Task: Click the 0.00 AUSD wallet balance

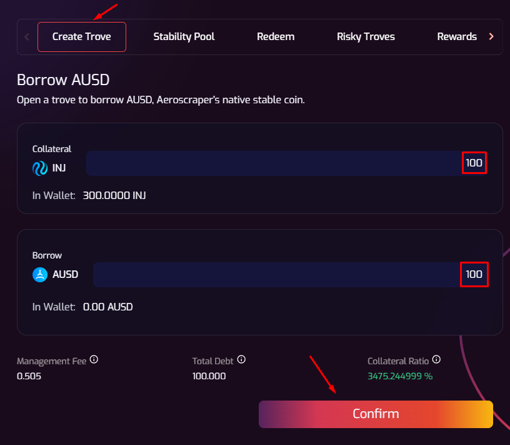Action: click(107, 307)
